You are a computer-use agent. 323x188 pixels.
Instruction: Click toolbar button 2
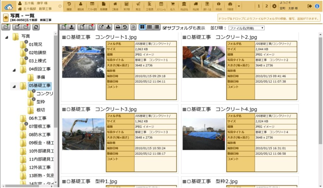click(267, 6)
